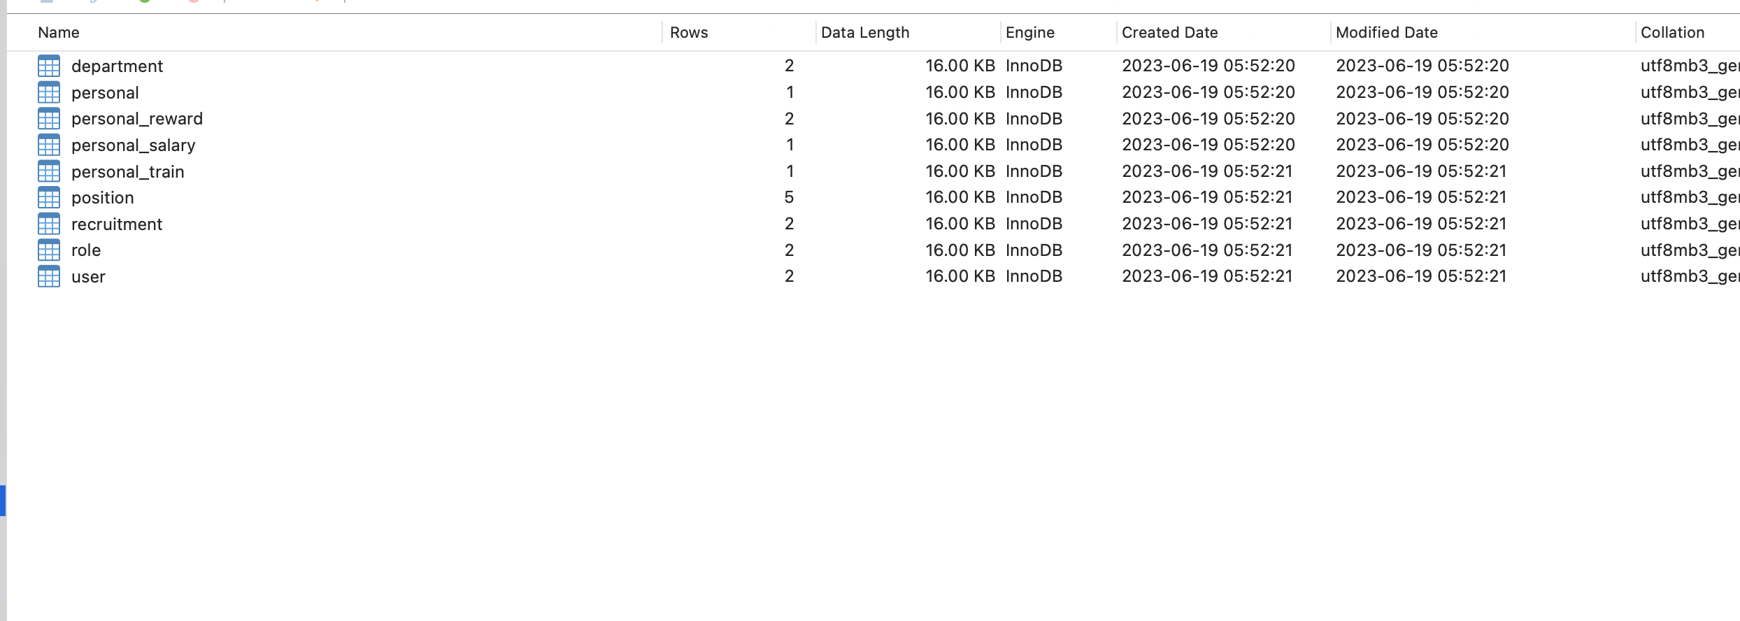Click the personal_salary table icon
This screenshot has width=1740, height=621.
pos(49,145)
